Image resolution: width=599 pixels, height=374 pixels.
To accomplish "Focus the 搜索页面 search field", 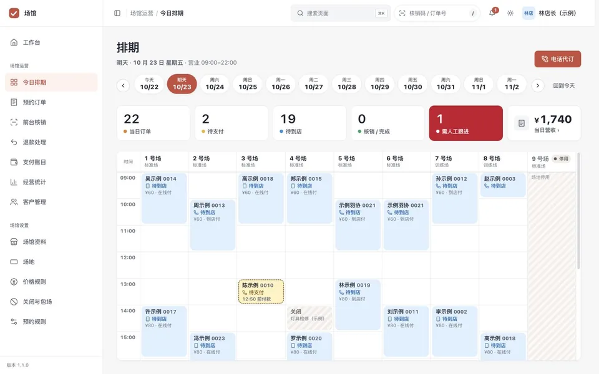I will click(341, 13).
